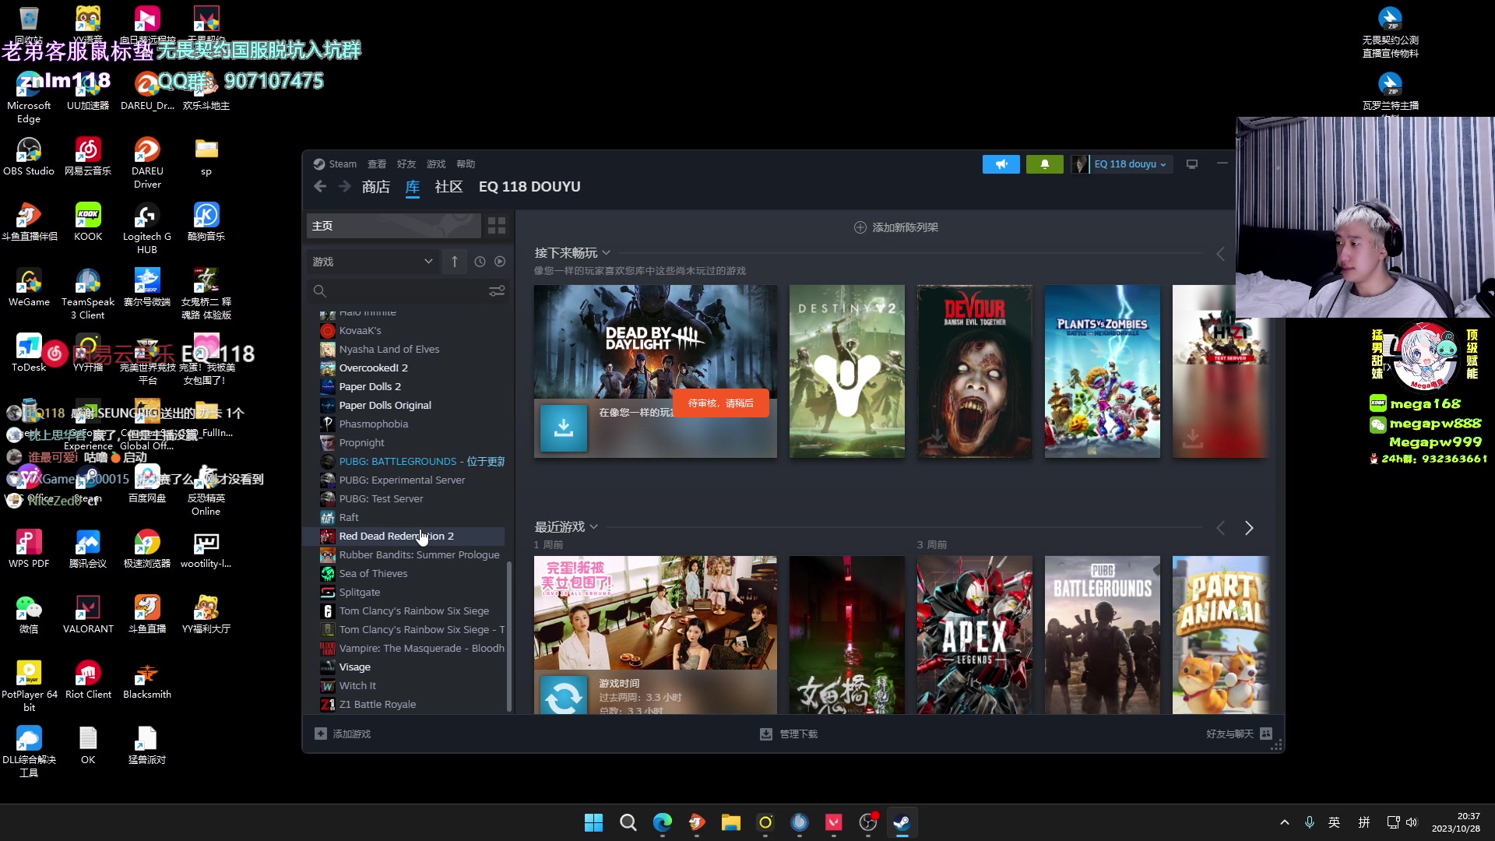The height and width of the screenshot is (841, 1495).
Task: Click add new shelf plus icon
Action: (x=860, y=227)
